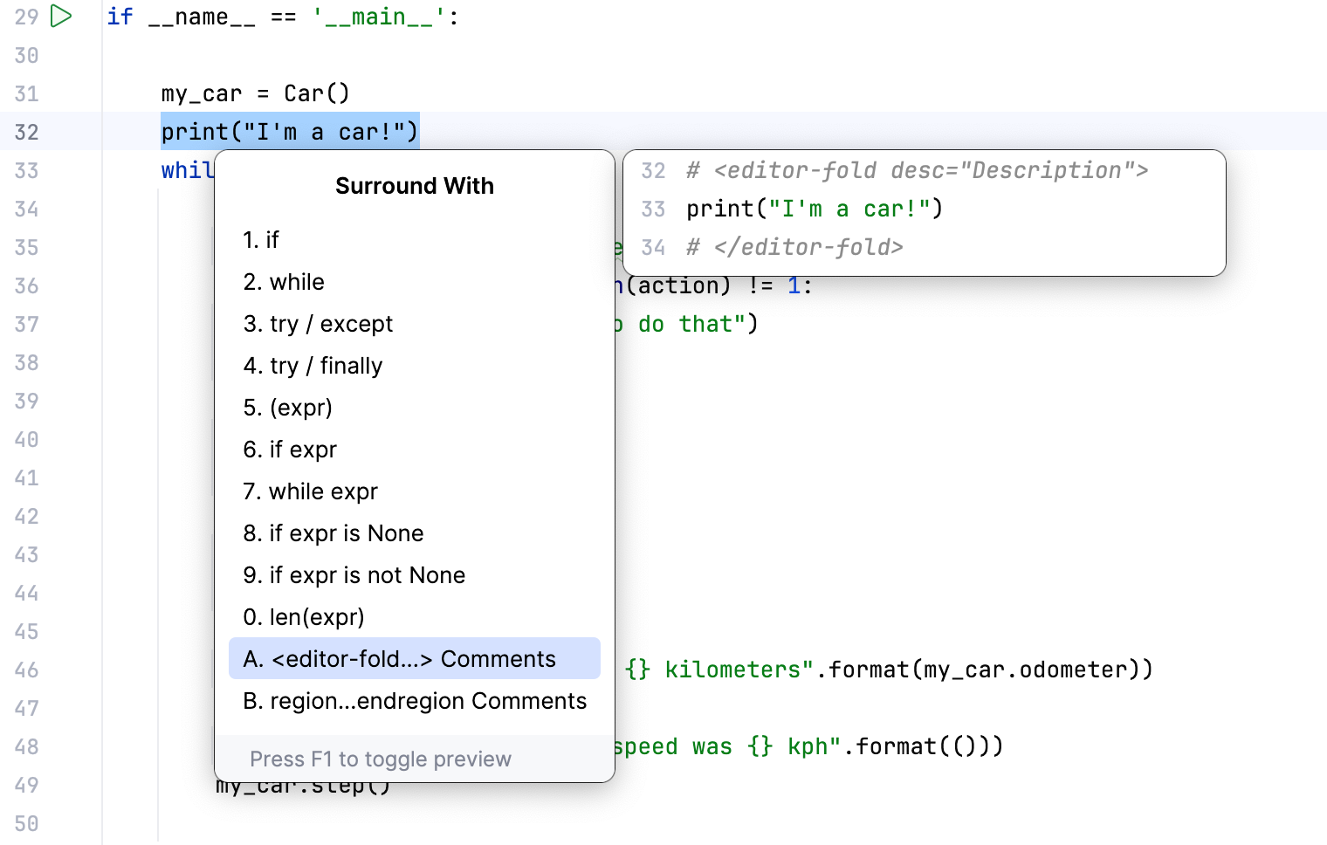Place cursor on "my_car = Car()" line
This screenshot has width=1327, height=845.
tap(255, 93)
